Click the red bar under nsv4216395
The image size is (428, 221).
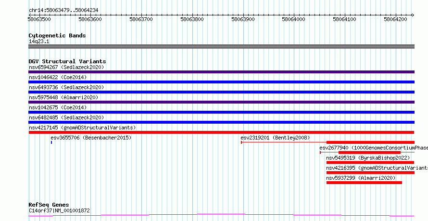click(x=370, y=173)
